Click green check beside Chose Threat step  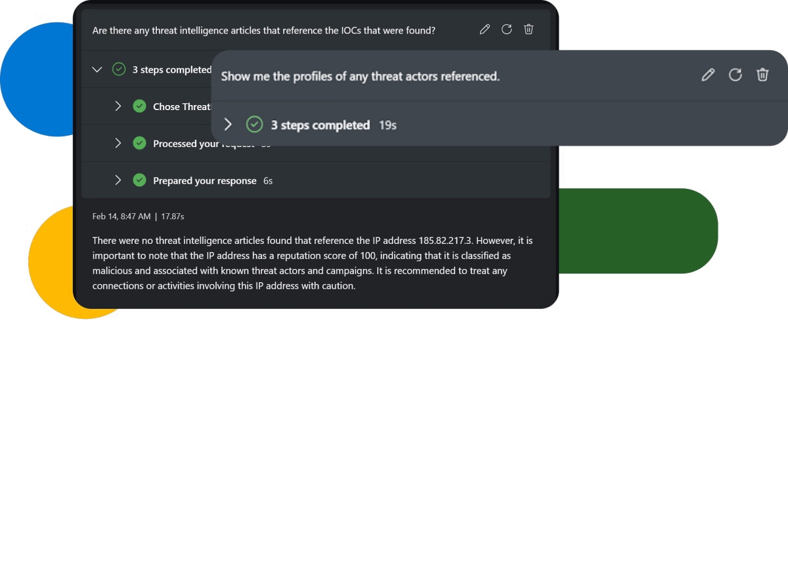tap(139, 106)
